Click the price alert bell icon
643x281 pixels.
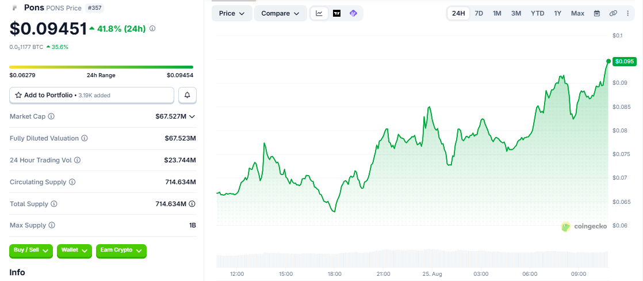tap(187, 95)
